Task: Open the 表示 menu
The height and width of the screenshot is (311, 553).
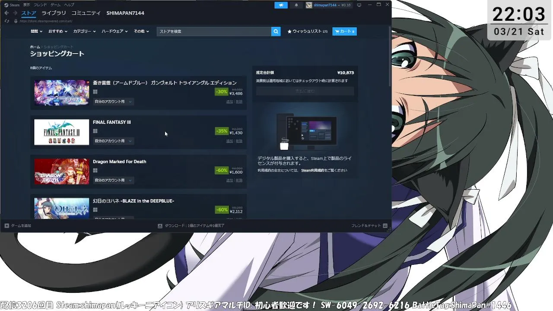Action: [26, 5]
